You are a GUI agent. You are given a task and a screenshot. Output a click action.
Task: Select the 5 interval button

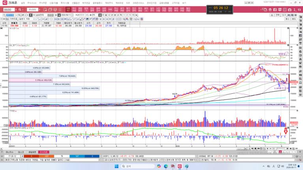tap(130, 15)
